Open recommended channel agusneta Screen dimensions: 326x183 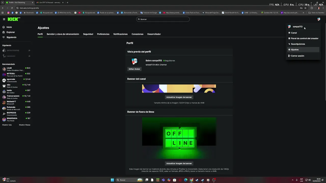16,80
